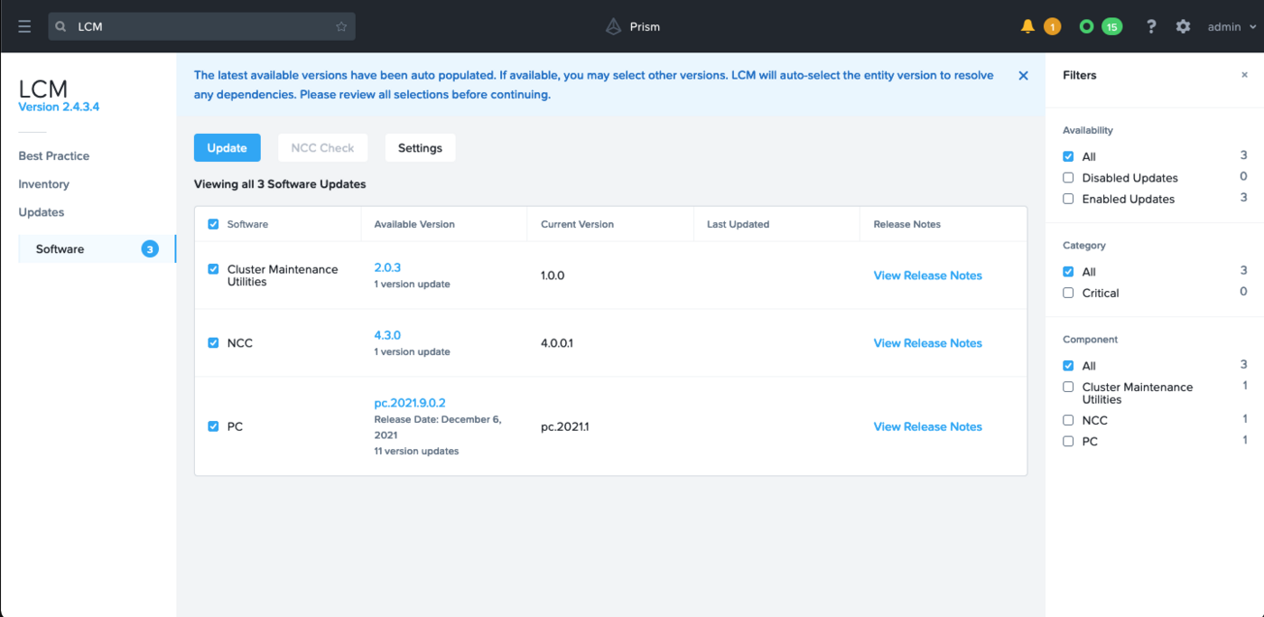
Task: Open the pc.2021.9.0.2 version link
Action: 410,402
